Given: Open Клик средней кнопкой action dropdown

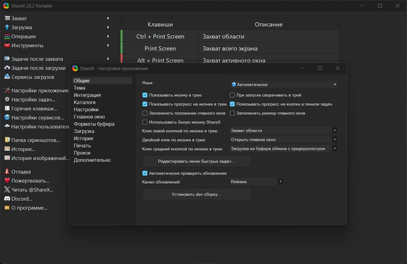Looking at the screenshot, I should coord(284,148).
